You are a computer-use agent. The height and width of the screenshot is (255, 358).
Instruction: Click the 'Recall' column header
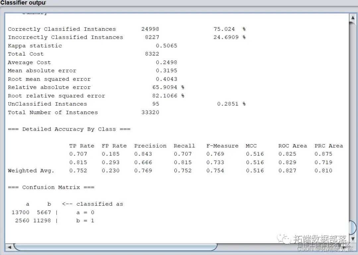(184, 146)
